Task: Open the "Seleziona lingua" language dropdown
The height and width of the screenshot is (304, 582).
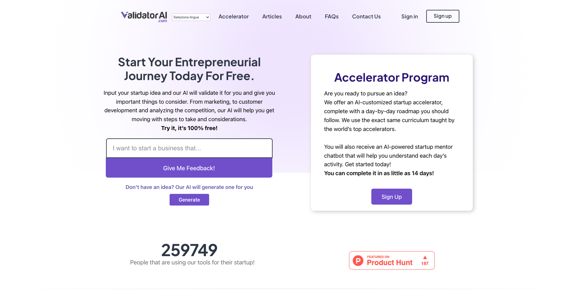Action: point(191,17)
